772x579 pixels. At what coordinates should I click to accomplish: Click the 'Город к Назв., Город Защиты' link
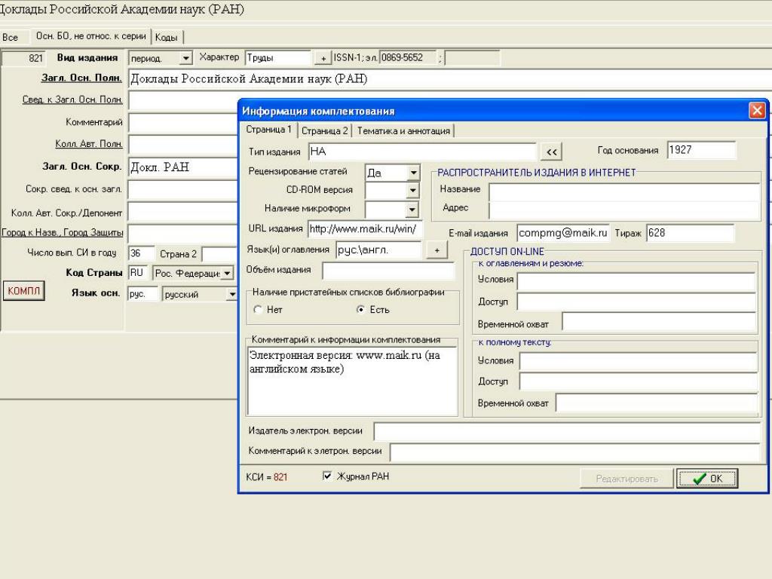[x=62, y=232]
